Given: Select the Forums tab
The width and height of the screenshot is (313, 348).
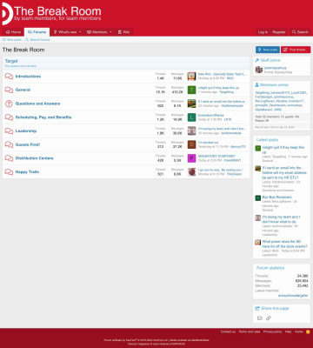Looking at the screenshot, I should [x=37, y=32].
